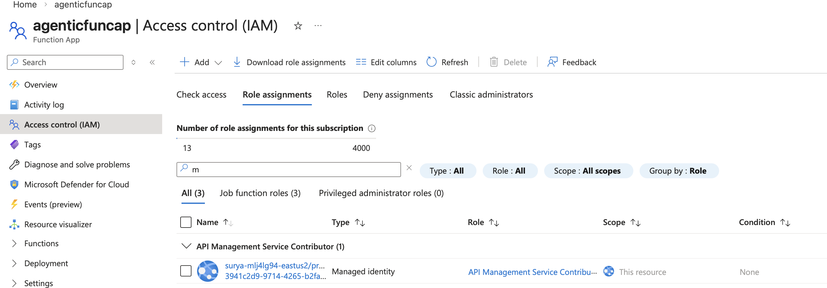The image size is (827, 288).
Task: Click the Refresh icon in toolbar
Action: coord(431,62)
